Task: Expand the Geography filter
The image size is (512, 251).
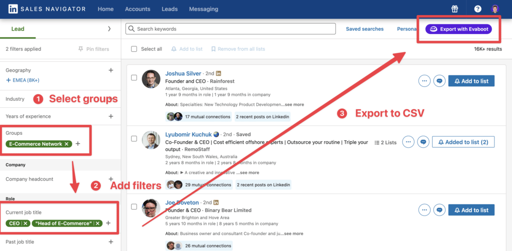Action: tap(110, 70)
